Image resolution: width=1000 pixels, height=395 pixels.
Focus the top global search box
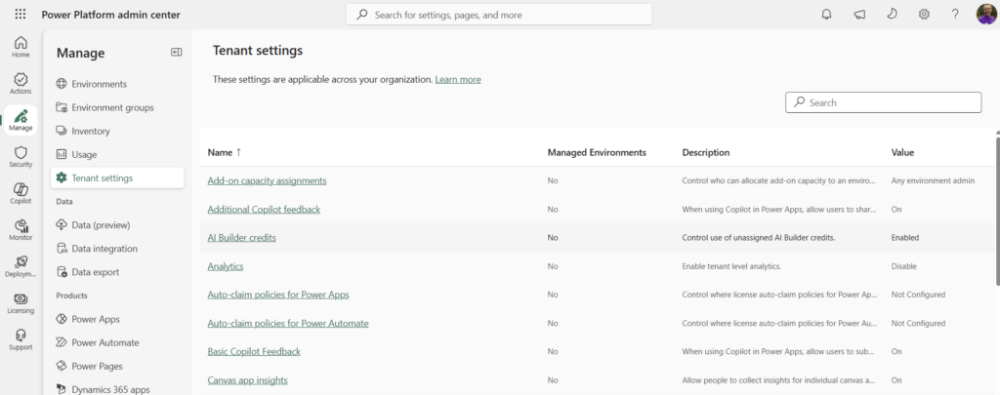[x=499, y=14]
